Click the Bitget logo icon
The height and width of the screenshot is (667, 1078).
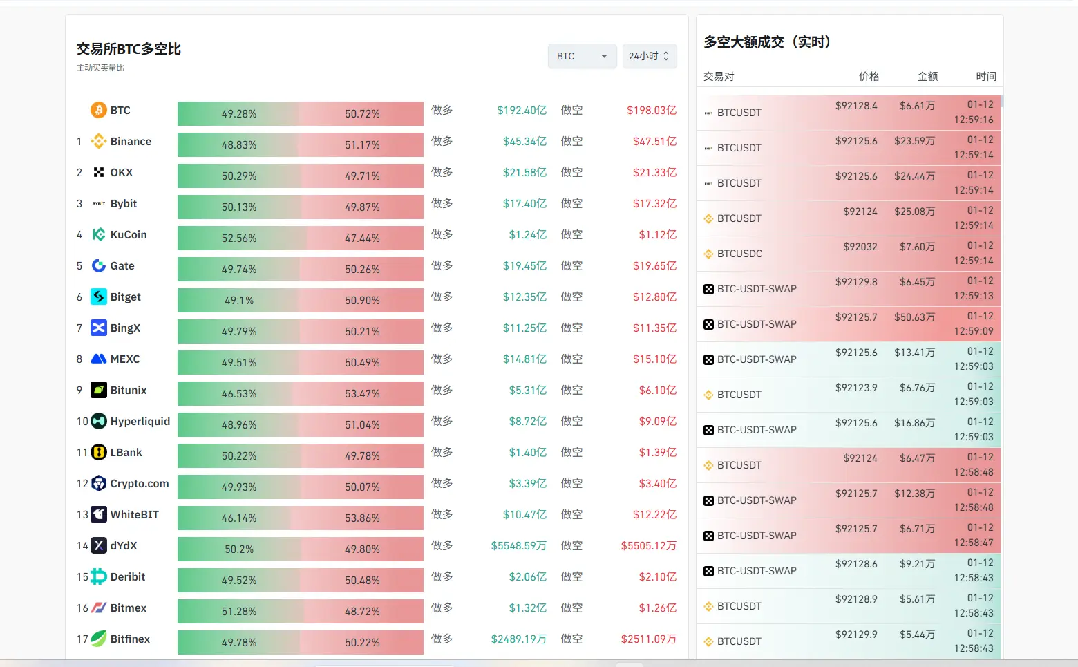99,297
